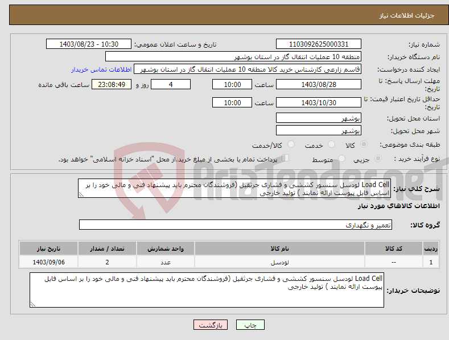Click the ایجاد کننده درخواست field

pos(248,69)
